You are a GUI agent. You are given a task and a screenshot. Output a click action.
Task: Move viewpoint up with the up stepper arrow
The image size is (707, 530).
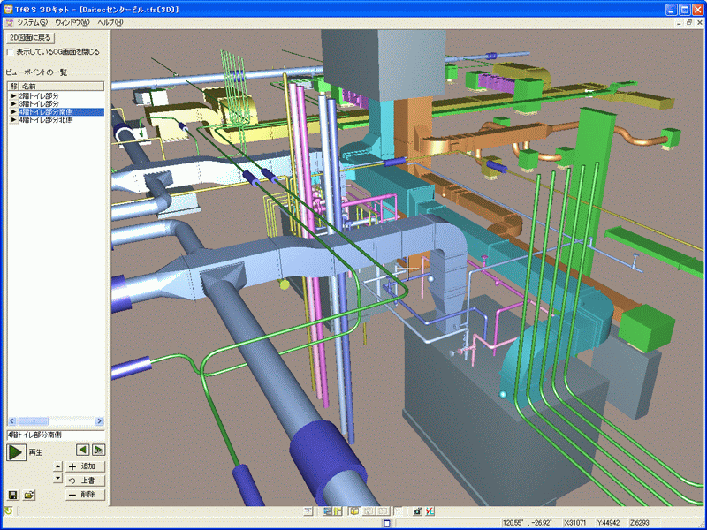(x=57, y=466)
